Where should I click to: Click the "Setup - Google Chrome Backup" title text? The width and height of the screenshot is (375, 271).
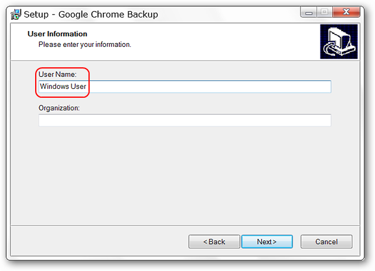pos(91,14)
